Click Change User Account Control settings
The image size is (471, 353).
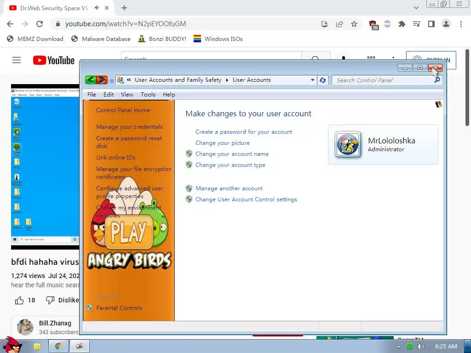246,199
